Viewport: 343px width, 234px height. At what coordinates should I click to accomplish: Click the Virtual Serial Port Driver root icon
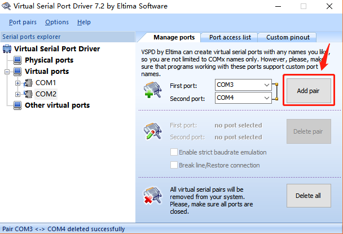click(7, 49)
